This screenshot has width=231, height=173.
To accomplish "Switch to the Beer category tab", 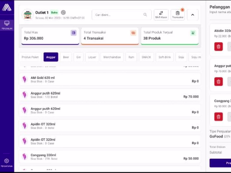I will click(66, 57).
